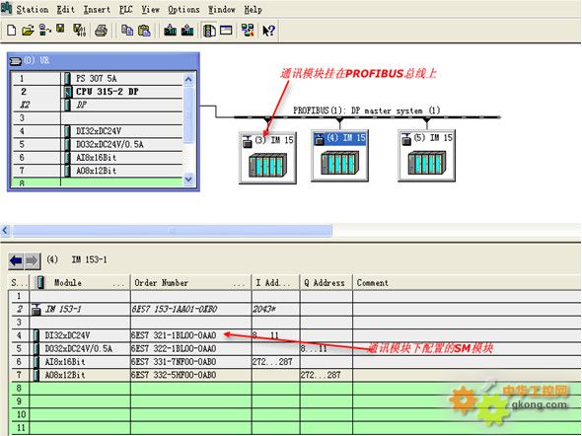This screenshot has height=436, width=582.
Task: Click the Save and Compile icon
Action: click(x=79, y=30)
